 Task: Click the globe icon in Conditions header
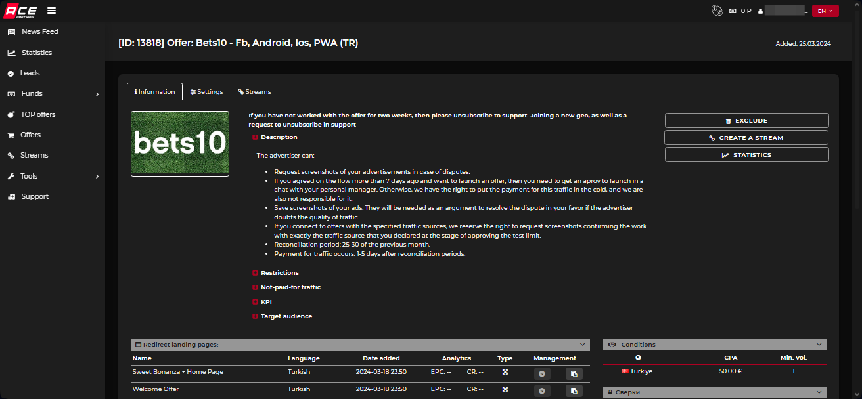637,358
